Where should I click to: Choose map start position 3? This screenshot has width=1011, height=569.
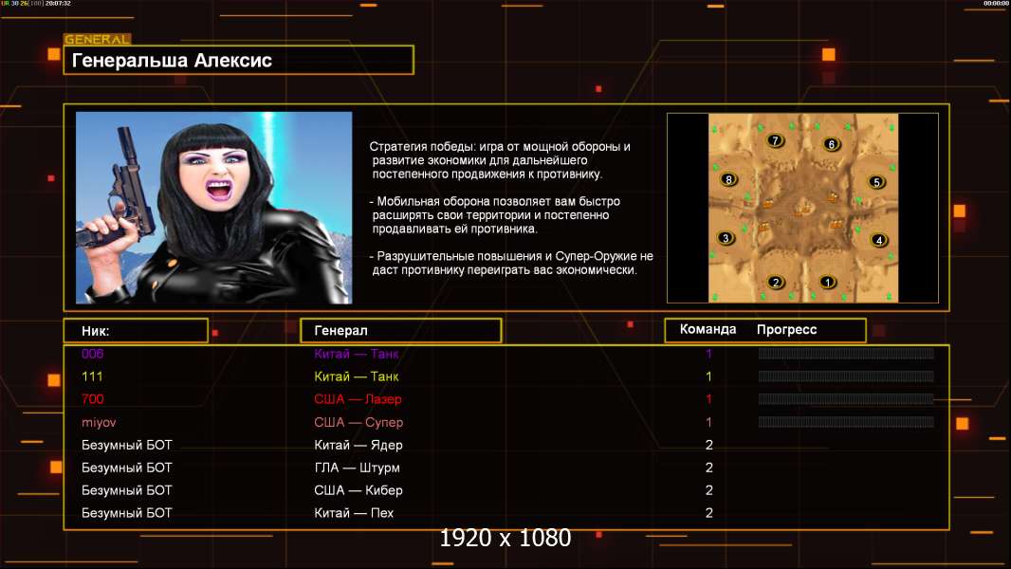(x=726, y=238)
